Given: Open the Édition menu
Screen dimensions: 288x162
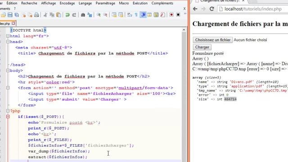Looking at the screenshot, I should coord(12,3).
